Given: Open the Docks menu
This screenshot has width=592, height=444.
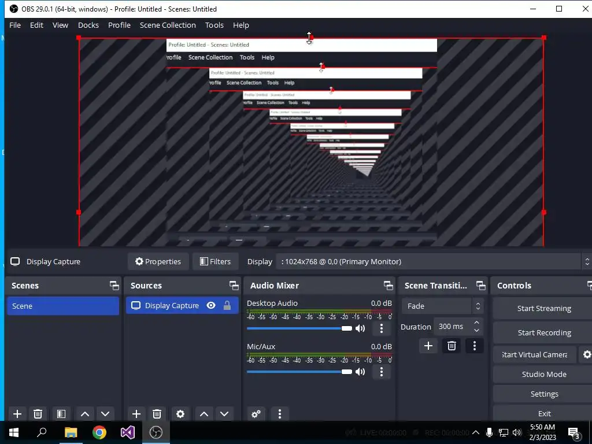Looking at the screenshot, I should 88,25.
